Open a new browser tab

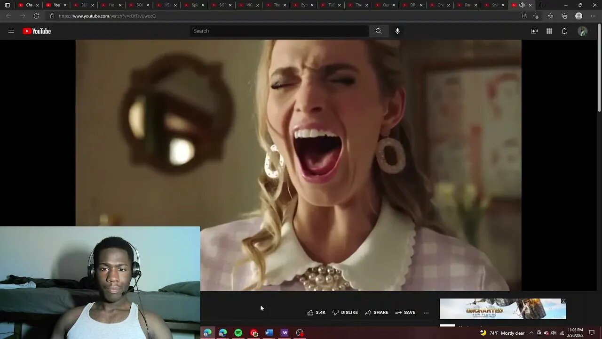pos(541,5)
